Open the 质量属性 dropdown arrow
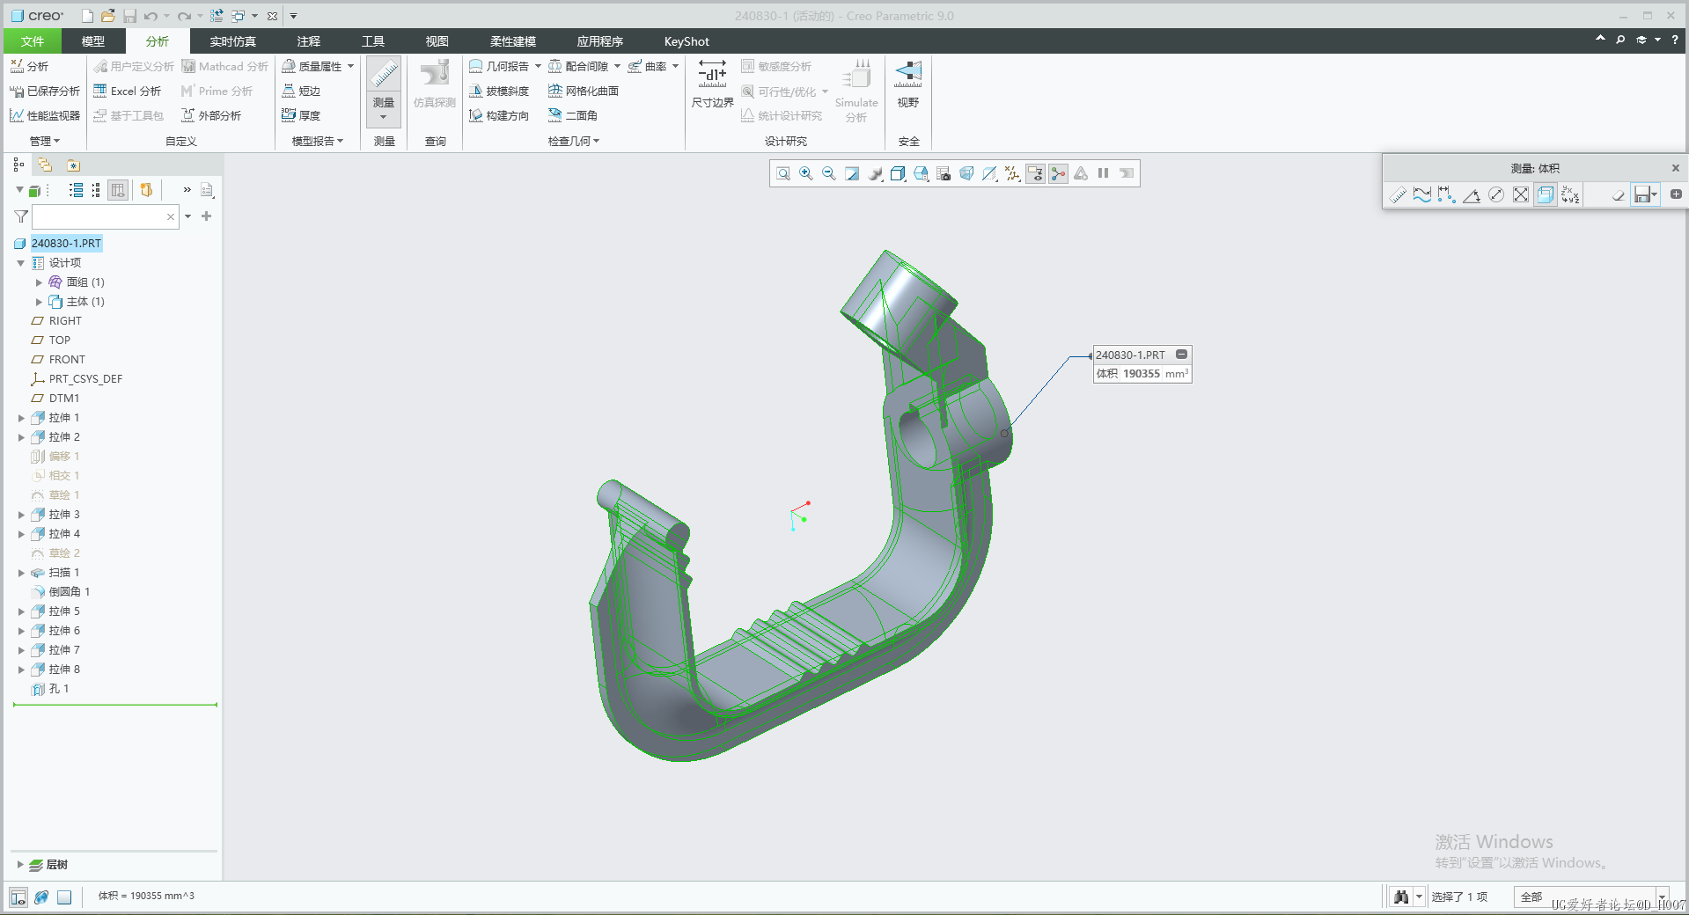1689x915 pixels. coord(350,66)
